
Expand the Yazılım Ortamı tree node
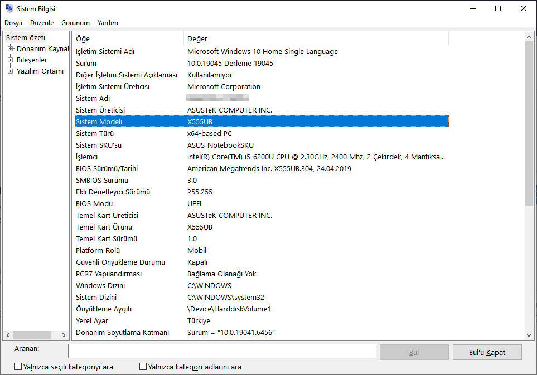(10, 71)
